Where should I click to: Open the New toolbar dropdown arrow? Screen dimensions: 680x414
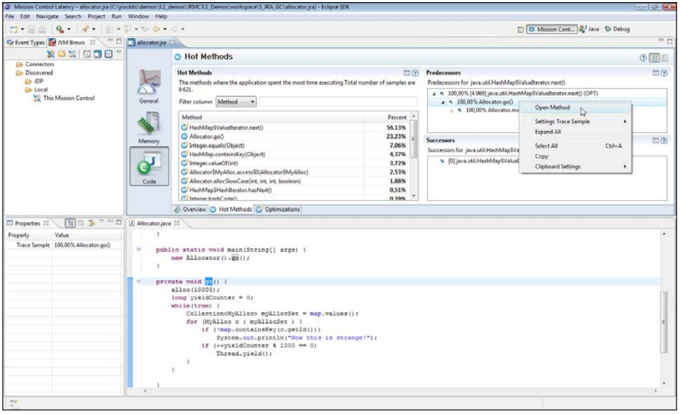click(22, 29)
